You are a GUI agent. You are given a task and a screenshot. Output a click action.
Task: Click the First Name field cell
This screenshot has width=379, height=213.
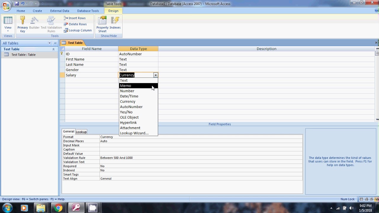pos(91,59)
